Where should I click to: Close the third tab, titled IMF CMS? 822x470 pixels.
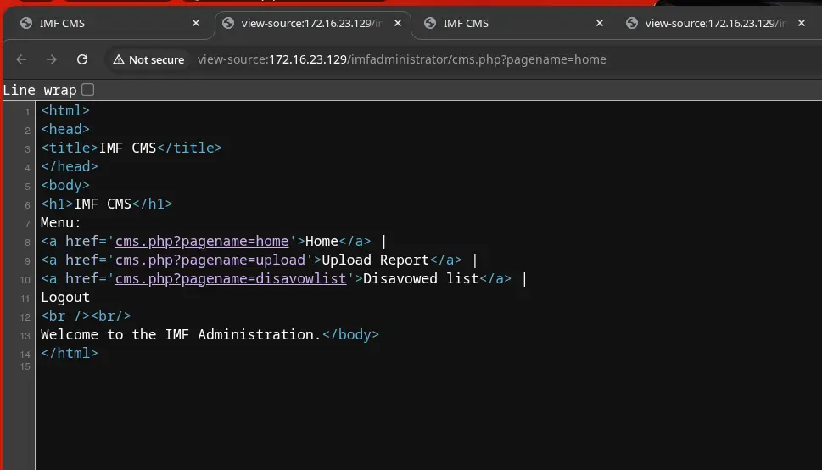(x=600, y=23)
